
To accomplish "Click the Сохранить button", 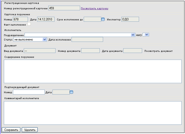I will pyautogui.click(x=11, y=130).
